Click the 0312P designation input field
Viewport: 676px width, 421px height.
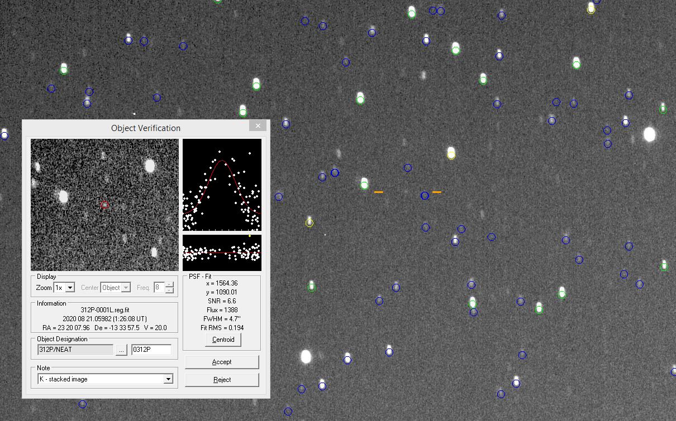tap(151, 350)
